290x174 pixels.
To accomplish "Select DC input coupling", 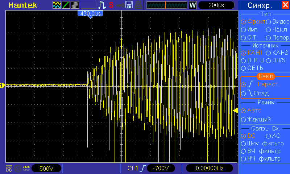I will [x=248, y=136].
